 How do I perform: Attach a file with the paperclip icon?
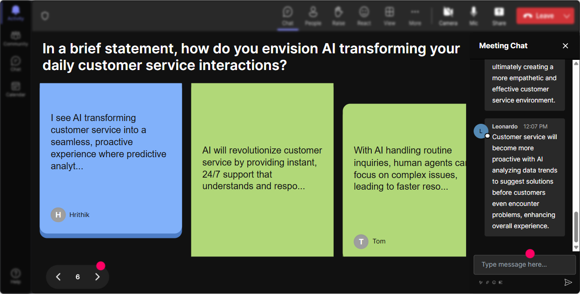[488, 282]
